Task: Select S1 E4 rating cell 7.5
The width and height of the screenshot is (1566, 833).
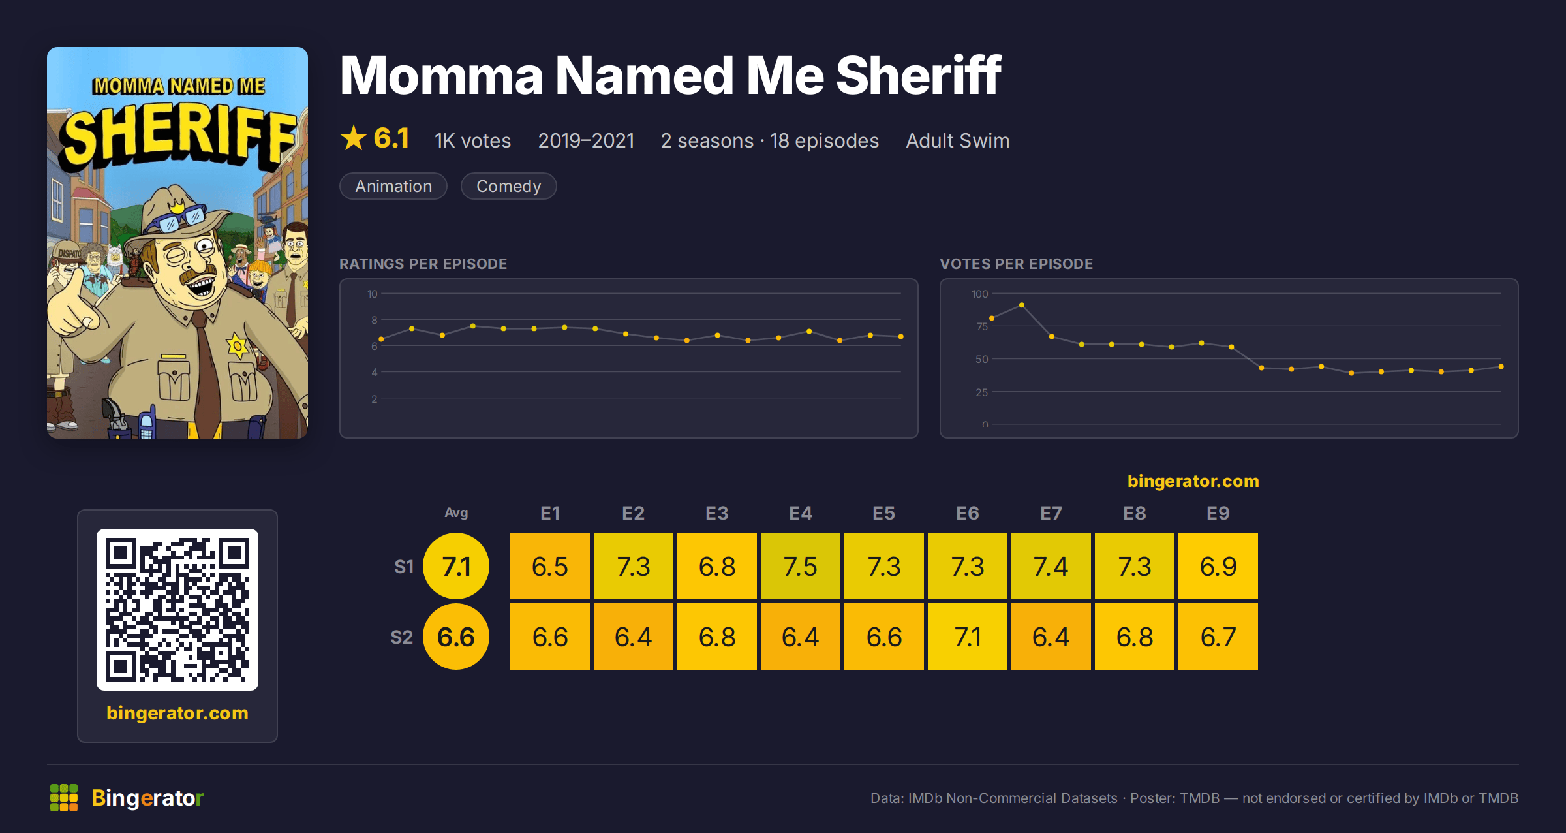Action: pos(801,566)
